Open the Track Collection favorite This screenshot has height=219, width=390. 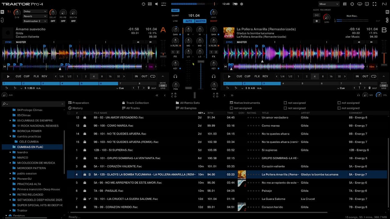click(136, 103)
